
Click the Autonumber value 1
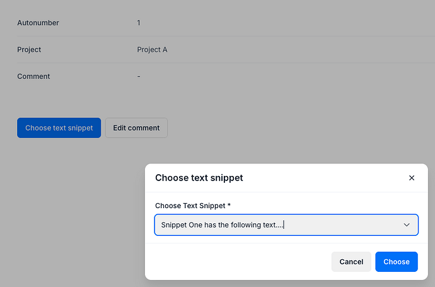139,23
